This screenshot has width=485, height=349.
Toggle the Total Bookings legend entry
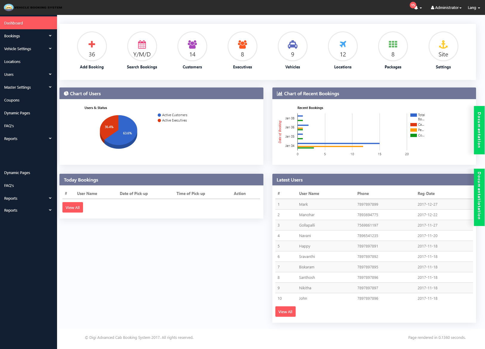click(x=418, y=117)
